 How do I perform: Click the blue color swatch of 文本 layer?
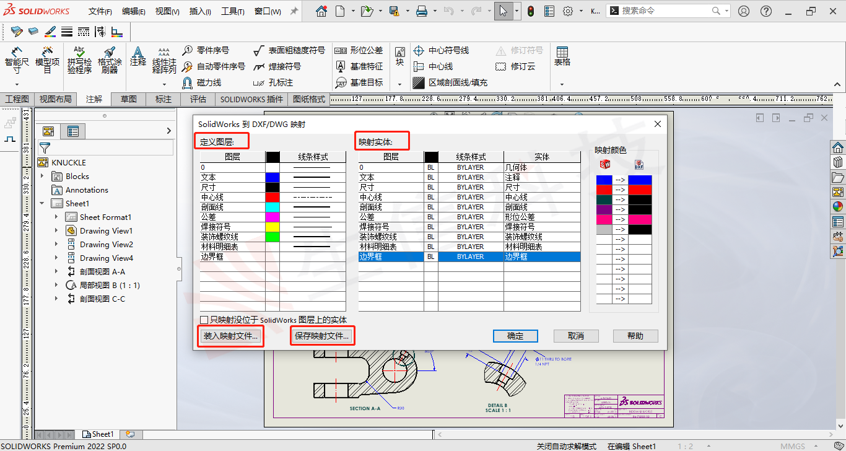click(x=273, y=177)
